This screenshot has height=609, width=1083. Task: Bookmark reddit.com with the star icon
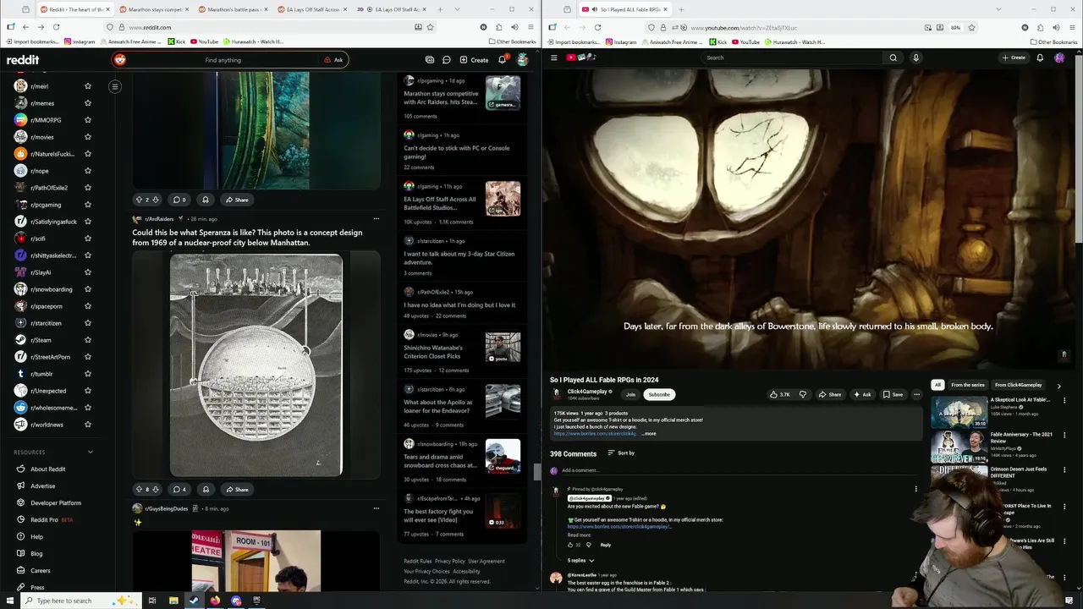[430, 27]
